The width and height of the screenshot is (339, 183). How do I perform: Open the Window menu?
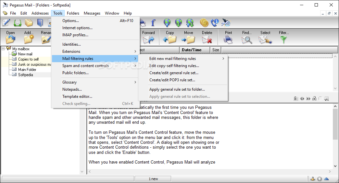112,13
